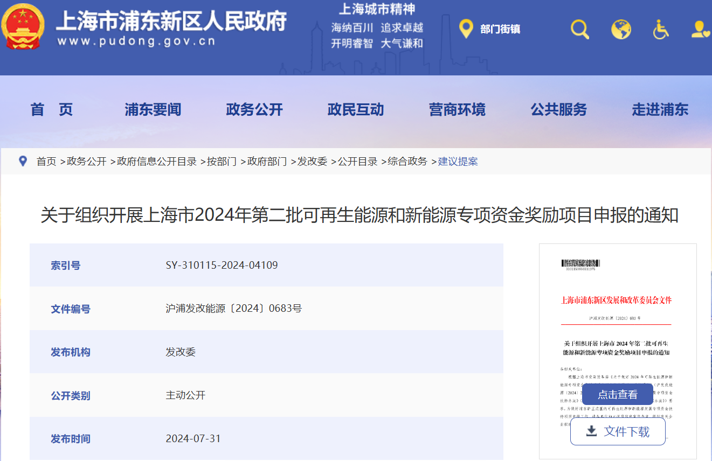Switch language using the globe icon

[x=621, y=30]
